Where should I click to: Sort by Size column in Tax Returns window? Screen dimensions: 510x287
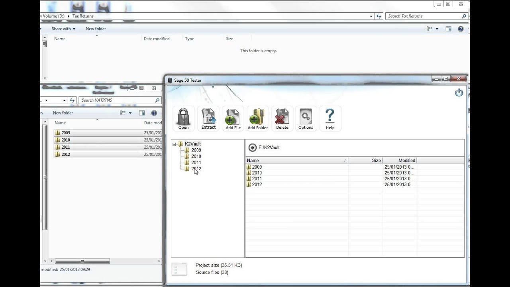(x=229, y=39)
